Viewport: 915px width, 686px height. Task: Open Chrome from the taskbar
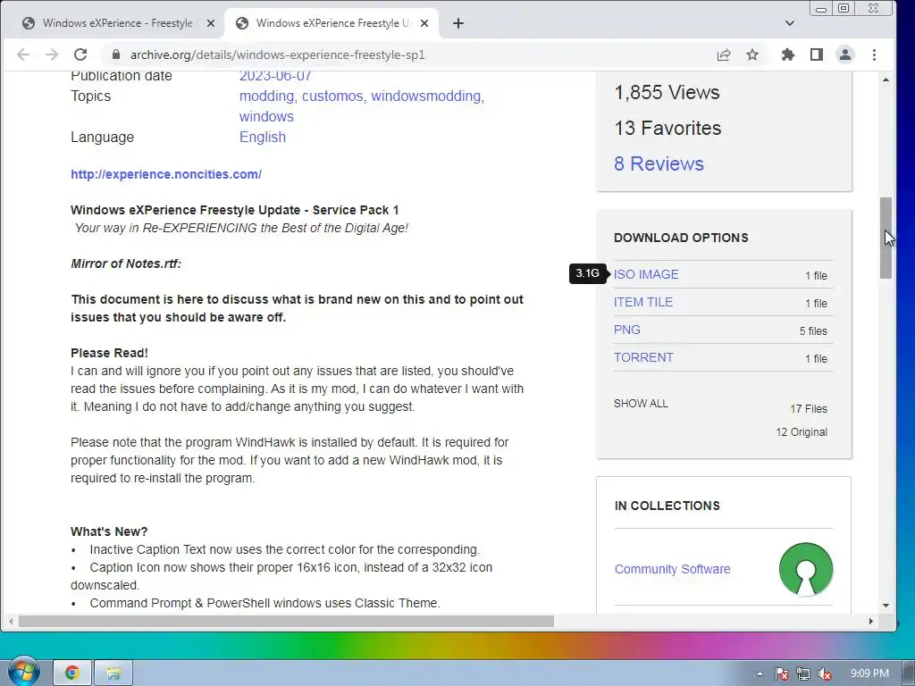tap(72, 673)
